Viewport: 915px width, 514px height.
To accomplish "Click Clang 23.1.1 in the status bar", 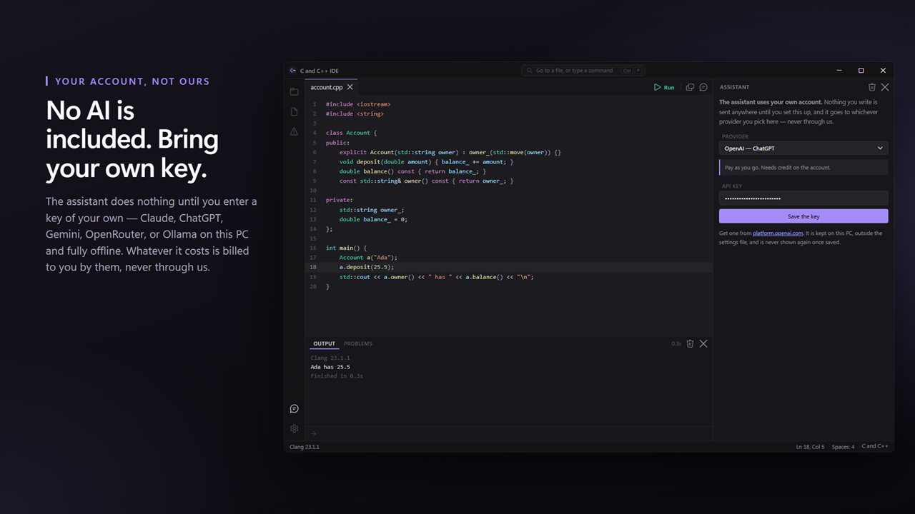I will 305,447.
